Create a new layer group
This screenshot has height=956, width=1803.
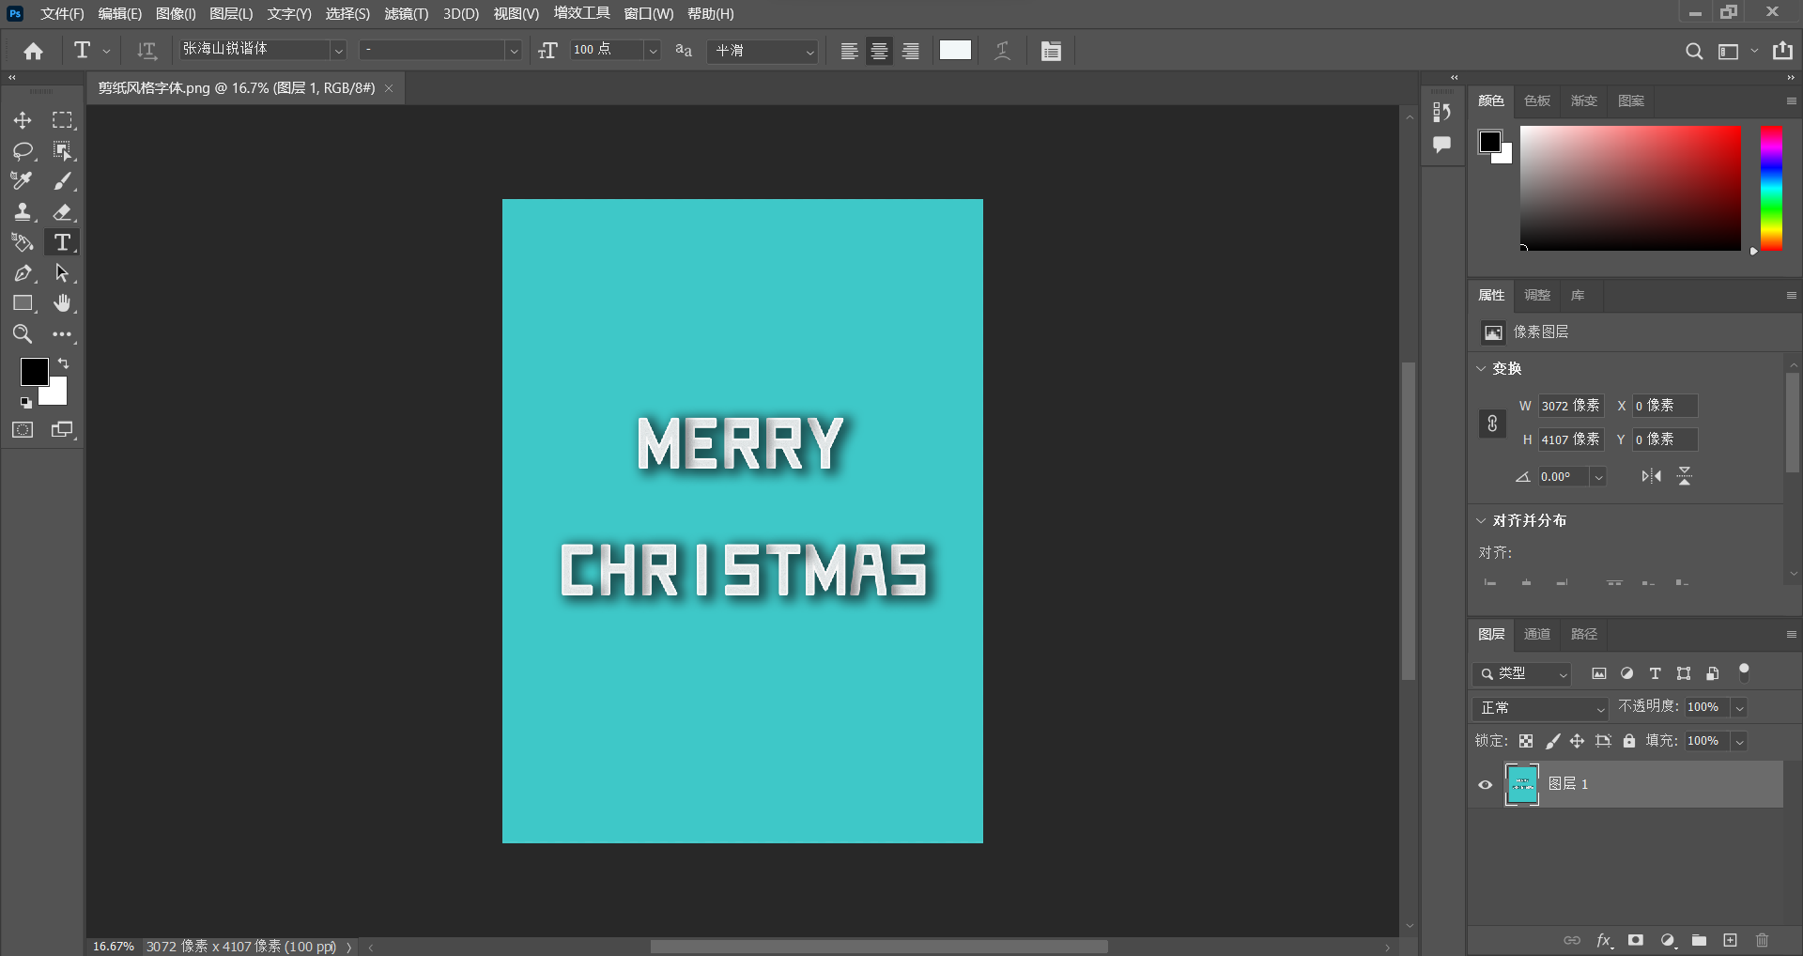(1699, 940)
